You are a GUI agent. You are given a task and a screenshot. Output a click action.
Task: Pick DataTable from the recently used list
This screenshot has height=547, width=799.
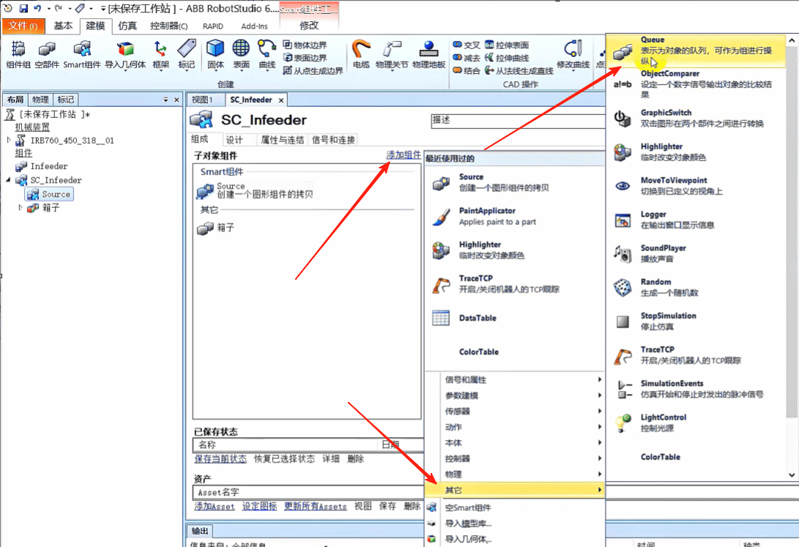click(515, 318)
